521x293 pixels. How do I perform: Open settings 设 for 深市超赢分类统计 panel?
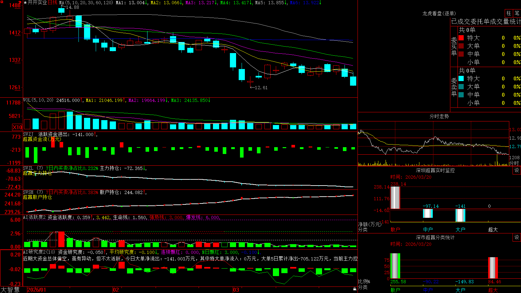[x=517, y=237]
